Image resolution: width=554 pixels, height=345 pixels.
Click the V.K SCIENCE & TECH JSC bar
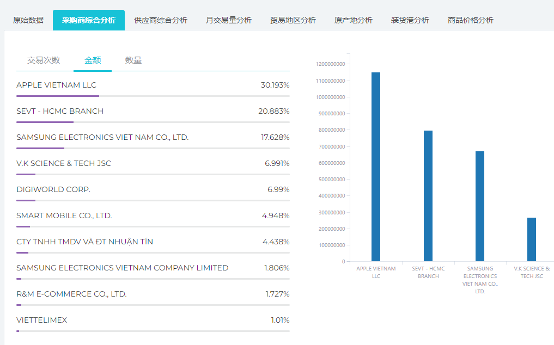point(532,239)
